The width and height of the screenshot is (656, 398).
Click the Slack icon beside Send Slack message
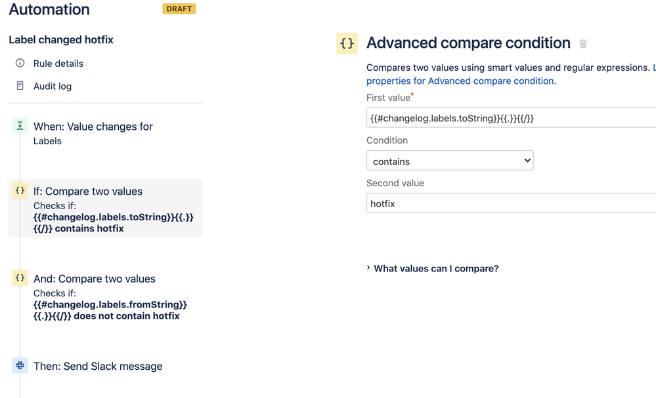click(20, 365)
